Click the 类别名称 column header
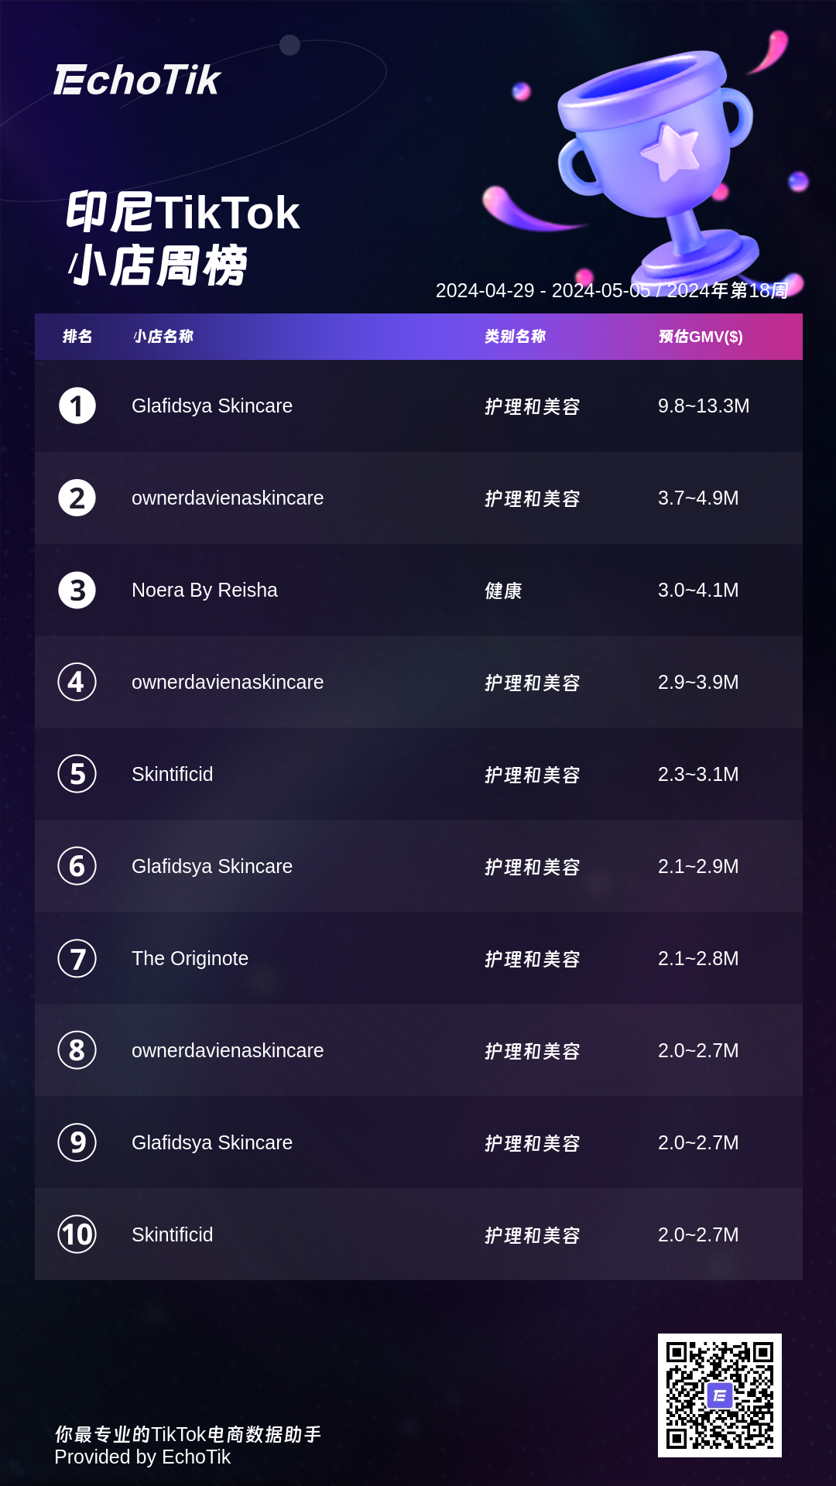The image size is (836, 1486). click(x=515, y=337)
